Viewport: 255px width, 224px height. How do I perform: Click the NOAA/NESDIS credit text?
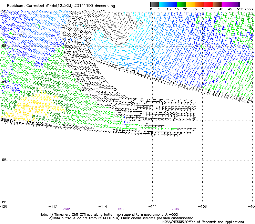coord(203,222)
